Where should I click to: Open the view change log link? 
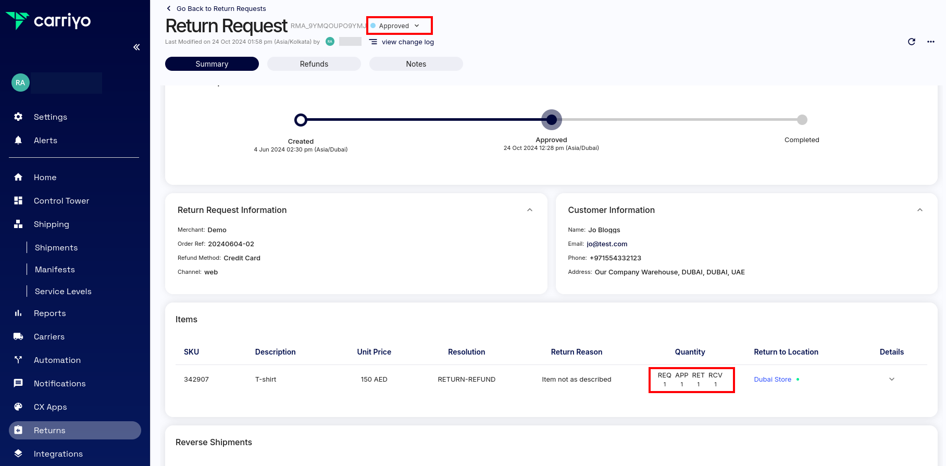tap(407, 42)
